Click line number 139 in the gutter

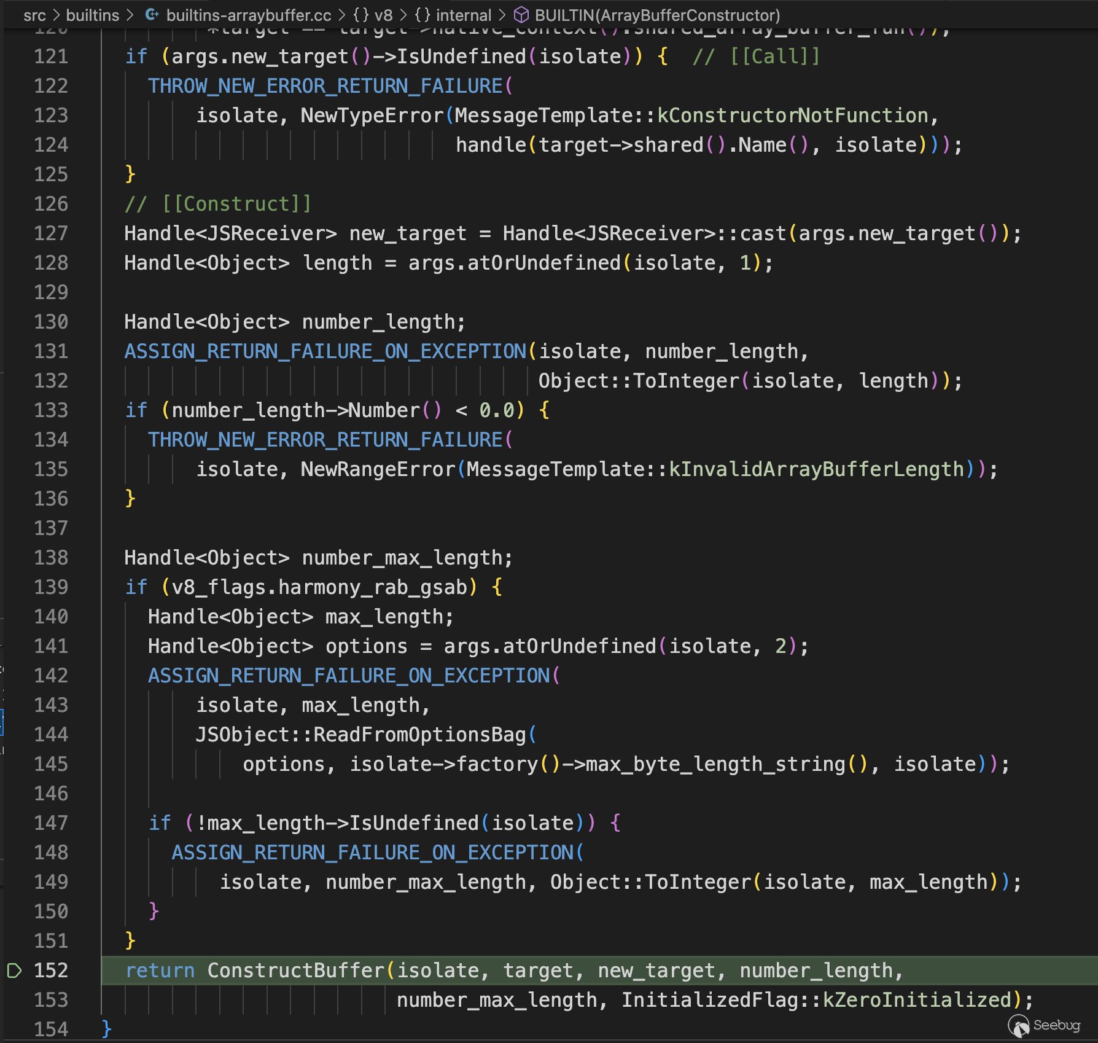[x=51, y=587]
